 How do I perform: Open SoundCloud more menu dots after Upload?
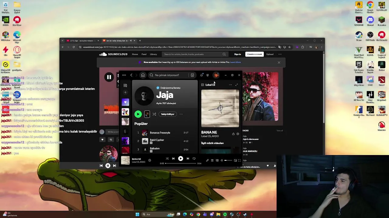pyautogui.click(x=280, y=54)
